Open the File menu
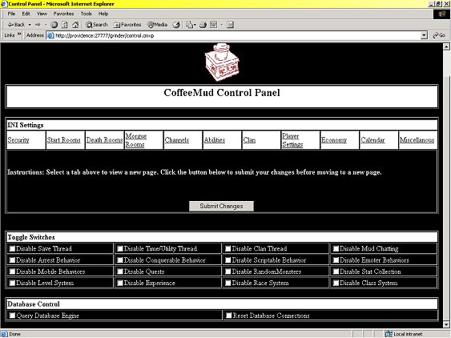This screenshot has height=338, width=451. click(x=11, y=14)
